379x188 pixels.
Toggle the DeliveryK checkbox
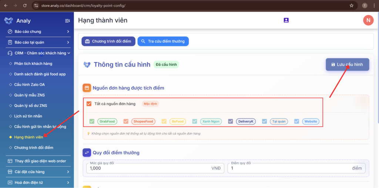click(231, 121)
